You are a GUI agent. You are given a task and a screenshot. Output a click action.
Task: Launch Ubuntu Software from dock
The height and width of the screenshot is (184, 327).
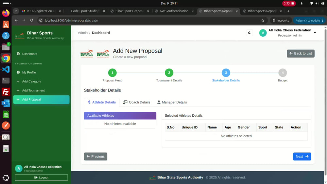point(6,25)
